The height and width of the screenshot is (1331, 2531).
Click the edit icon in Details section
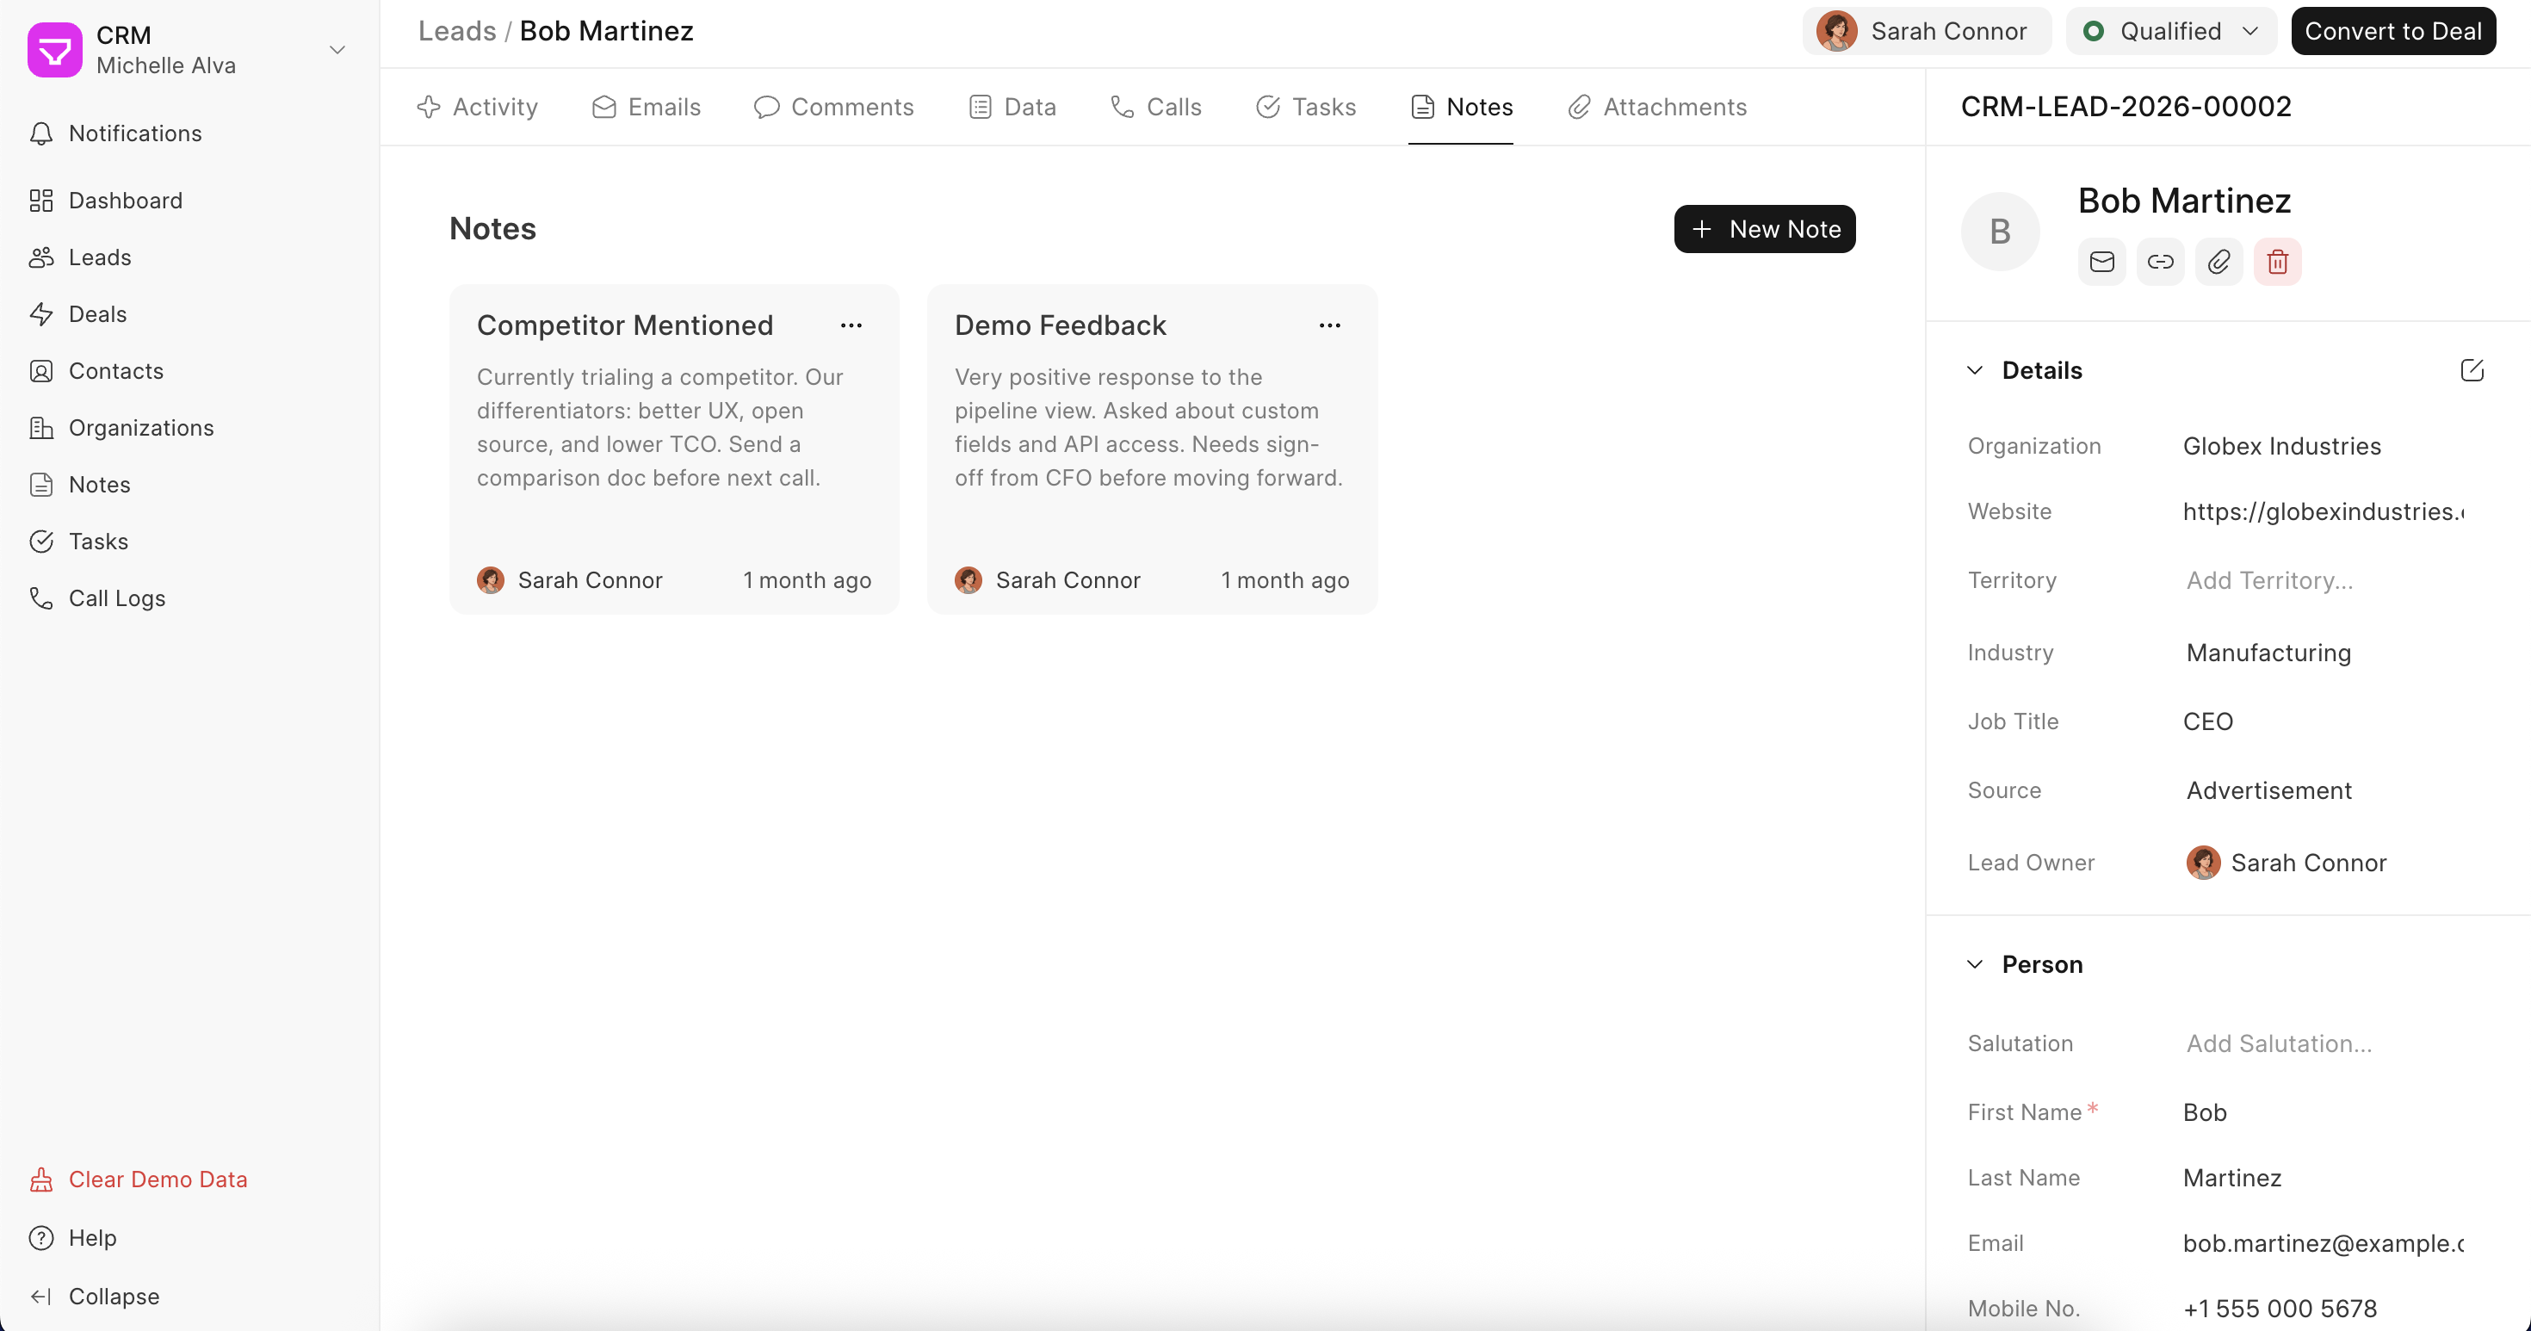2471,370
